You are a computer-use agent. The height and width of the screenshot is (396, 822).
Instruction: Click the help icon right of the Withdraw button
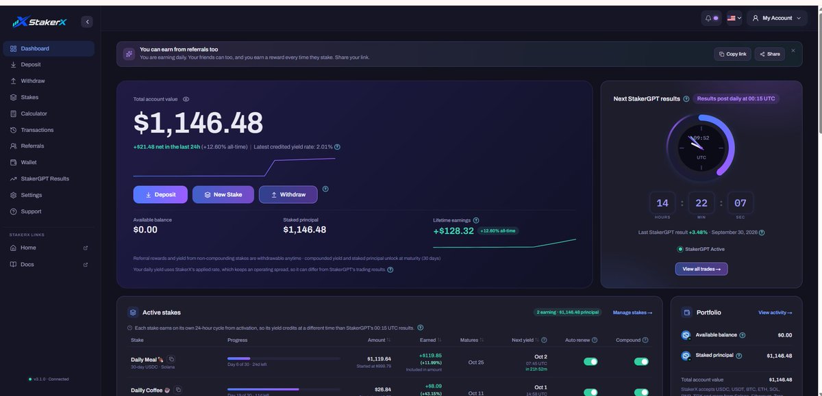[x=325, y=189]
